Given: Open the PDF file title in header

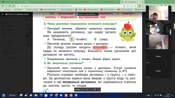Looking at the screenshot, I should 18,14.
